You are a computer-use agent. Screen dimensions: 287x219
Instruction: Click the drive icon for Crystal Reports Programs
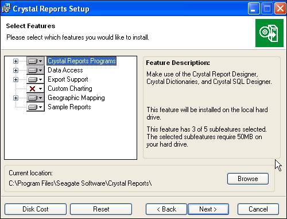coord(32,61)
